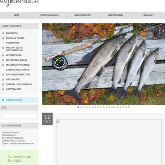Click the VÅRA TJÄNSTER heading
Viewport: 165px width, 165px height.
tap(12, 26)
